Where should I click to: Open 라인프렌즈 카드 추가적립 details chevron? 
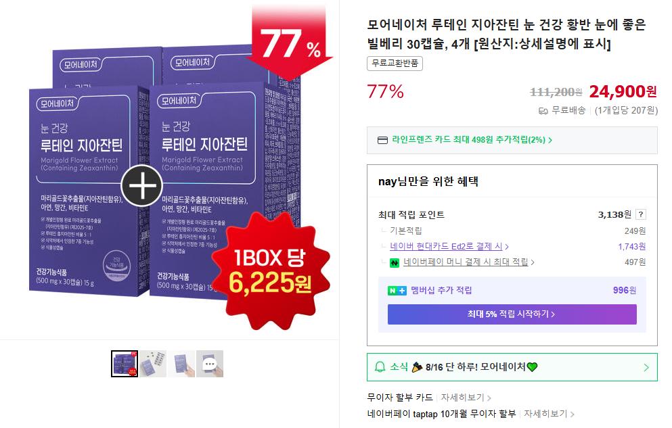550,140
